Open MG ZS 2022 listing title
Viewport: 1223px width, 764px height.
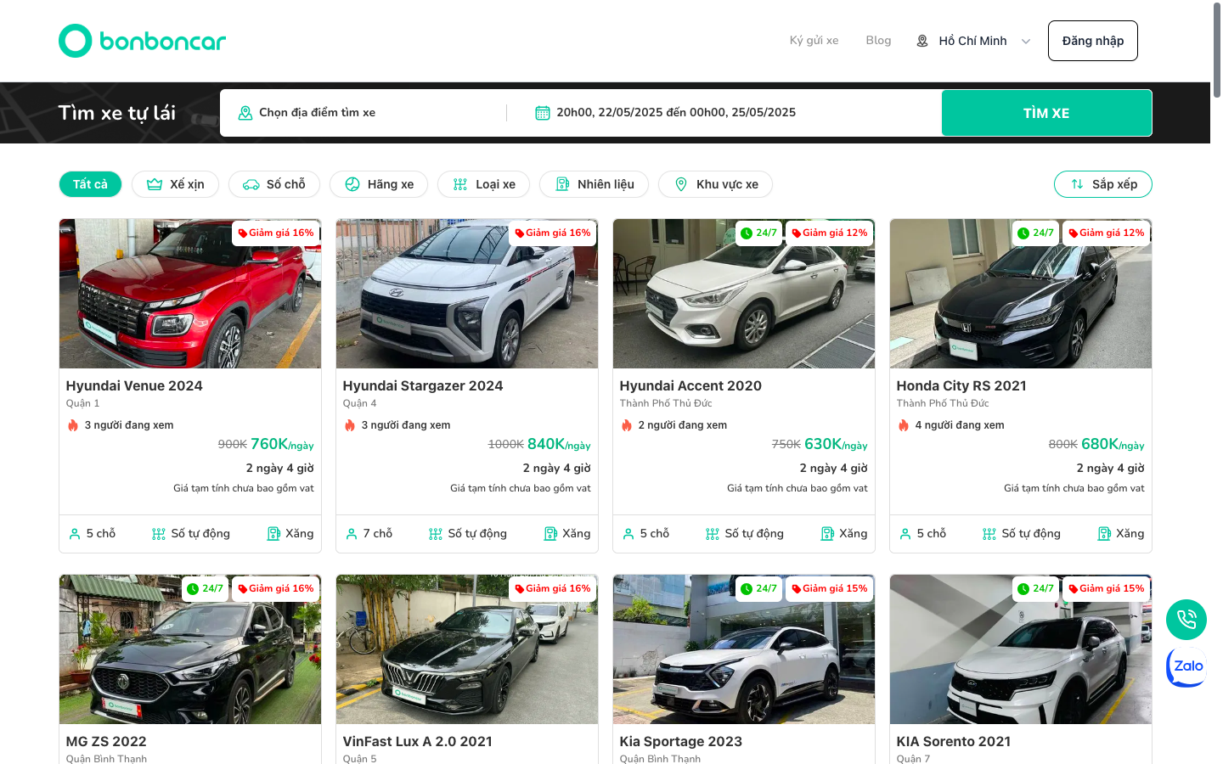106,741
